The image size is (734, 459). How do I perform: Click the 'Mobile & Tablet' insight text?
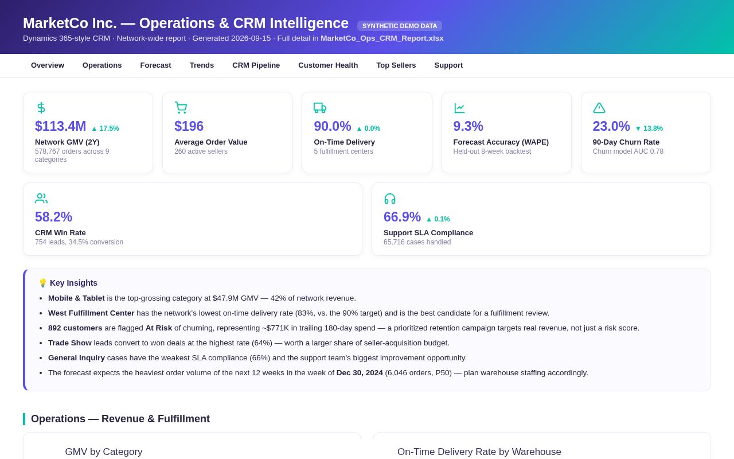(x=76, y=298)
